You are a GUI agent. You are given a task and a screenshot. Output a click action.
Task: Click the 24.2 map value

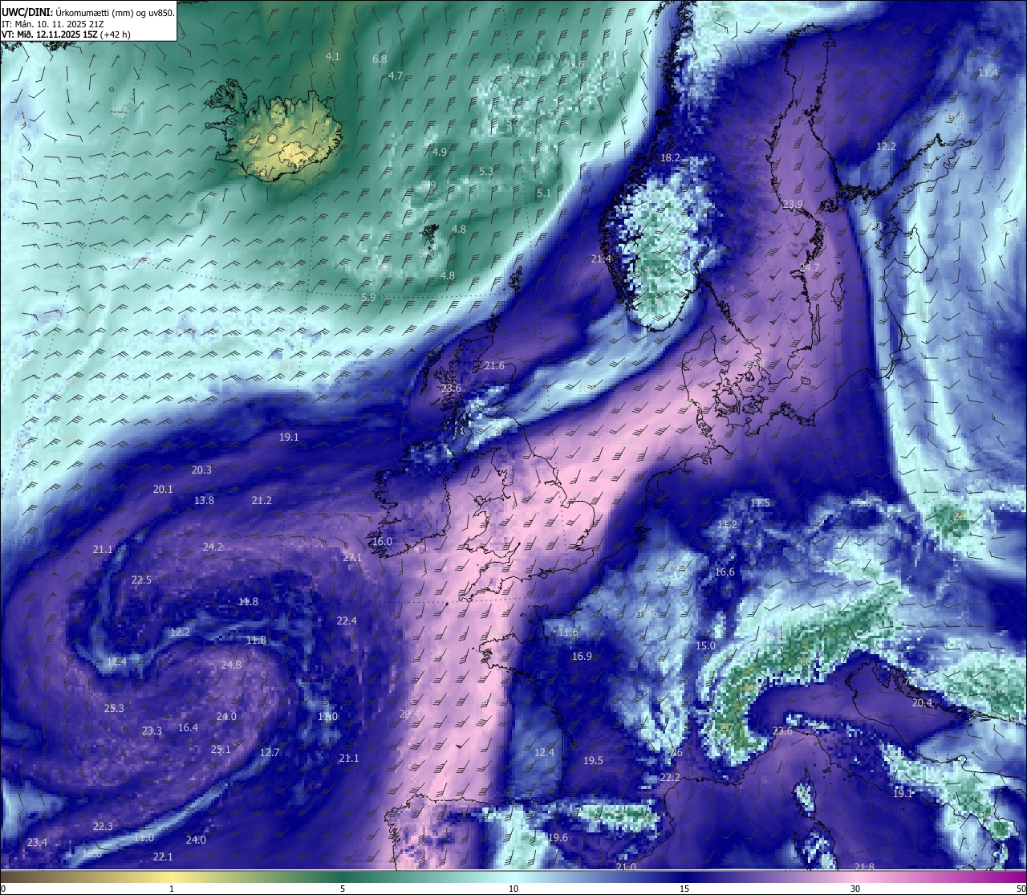click(213, 547)
